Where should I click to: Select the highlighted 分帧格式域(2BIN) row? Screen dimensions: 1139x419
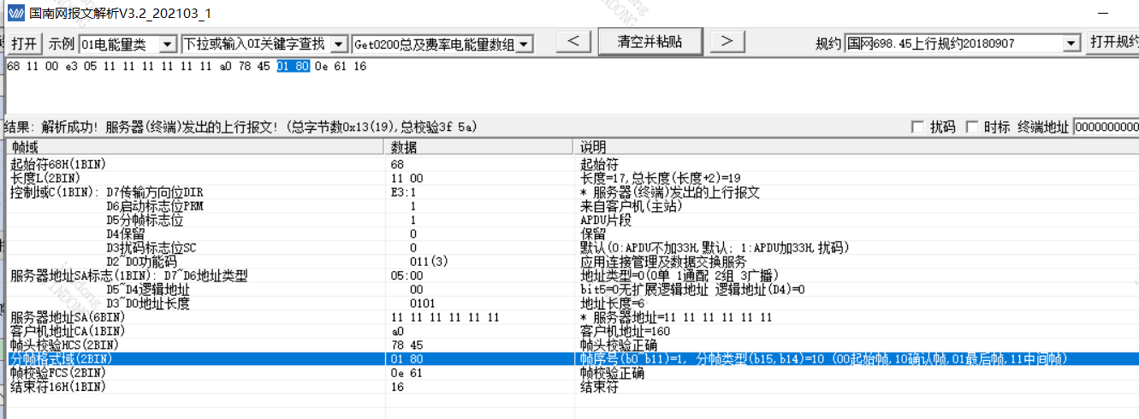[x=571, y=359]
